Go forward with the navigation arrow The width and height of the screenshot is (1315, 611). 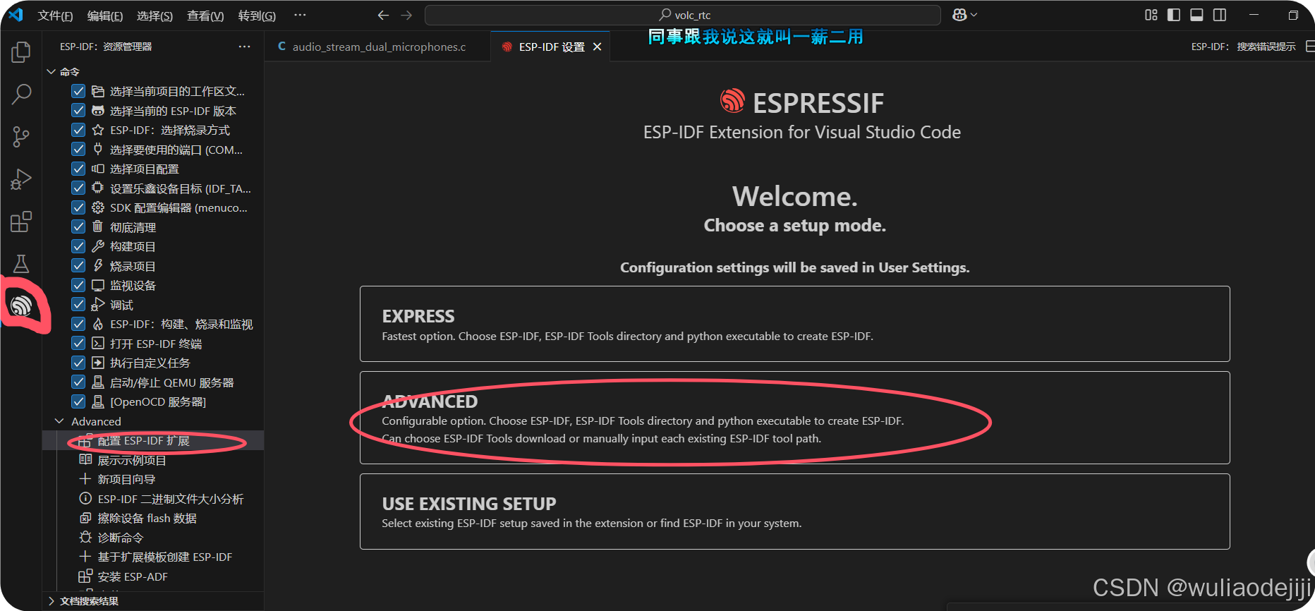(406, 15)
